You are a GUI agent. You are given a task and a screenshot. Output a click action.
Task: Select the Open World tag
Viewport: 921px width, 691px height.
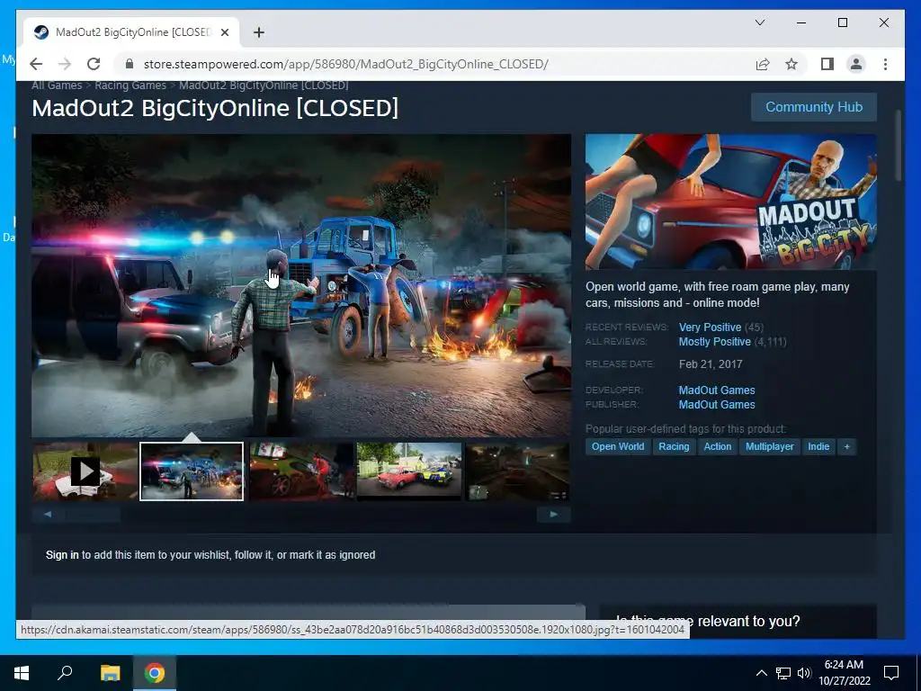(617, 446)
